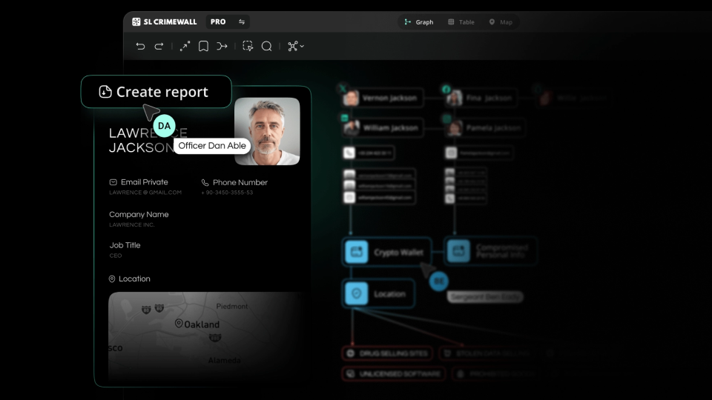The width and height of the screenshot is (712, 400).
Task: Click the Phone Number handset icon
Action: (205, 182)
